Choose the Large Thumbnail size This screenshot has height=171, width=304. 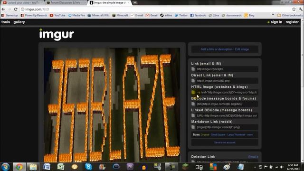point(236,134)
